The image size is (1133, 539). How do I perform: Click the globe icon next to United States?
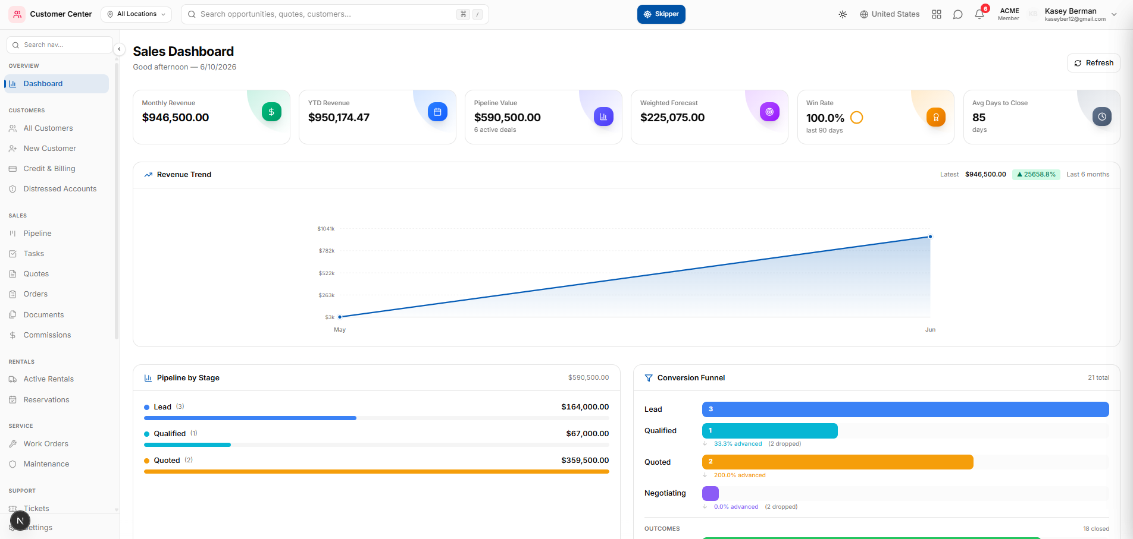click(x=864, y=14)
